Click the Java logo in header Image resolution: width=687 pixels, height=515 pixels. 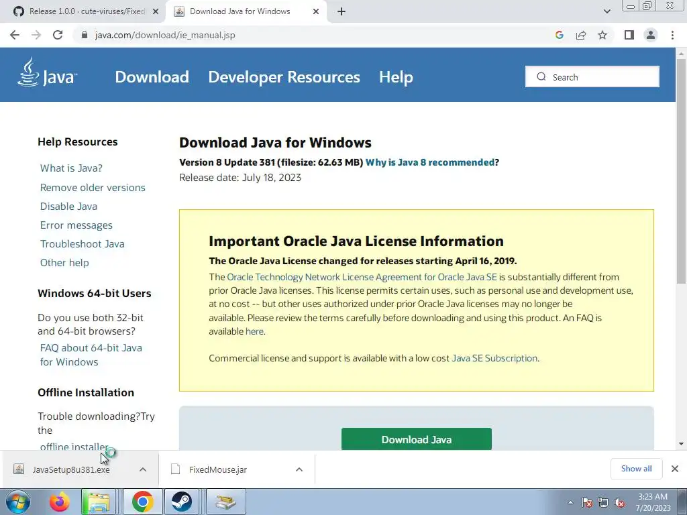(47, 72)
